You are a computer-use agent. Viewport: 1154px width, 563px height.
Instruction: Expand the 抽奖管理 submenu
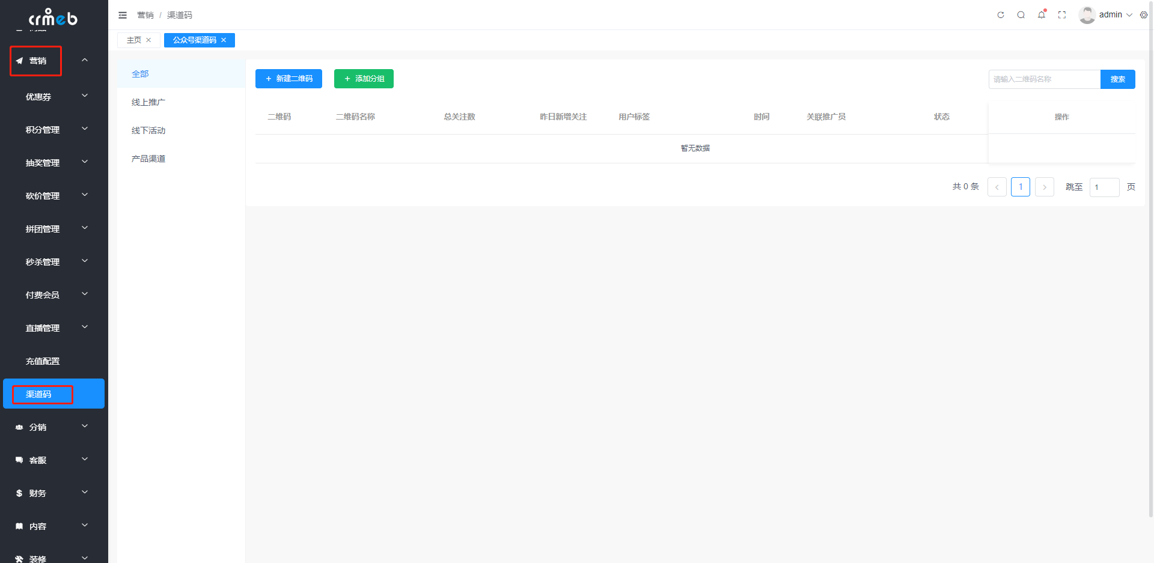click(x=85, y=162)
